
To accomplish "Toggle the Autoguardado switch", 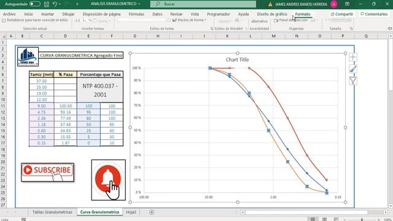I will pos(35,4).
